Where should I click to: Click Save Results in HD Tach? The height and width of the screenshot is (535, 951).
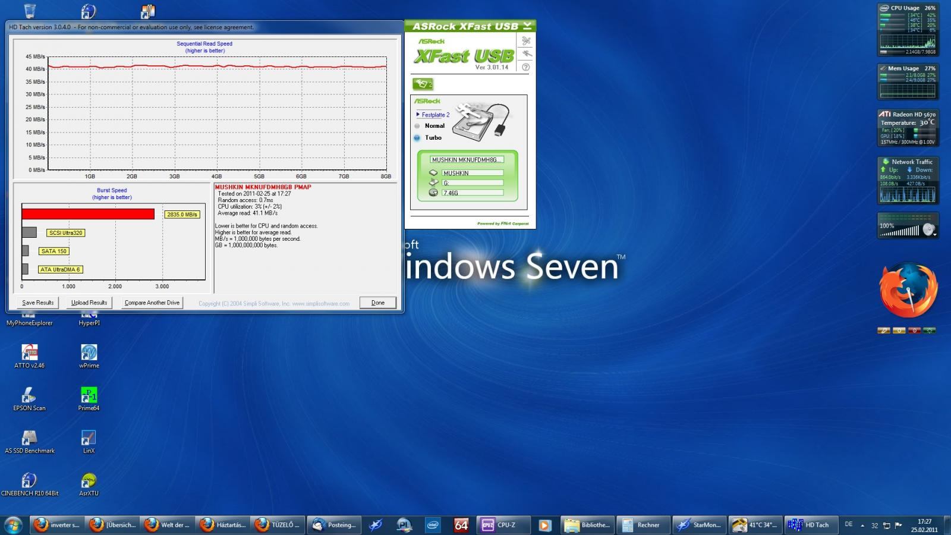pyautogui.click(x=38, y=303)
